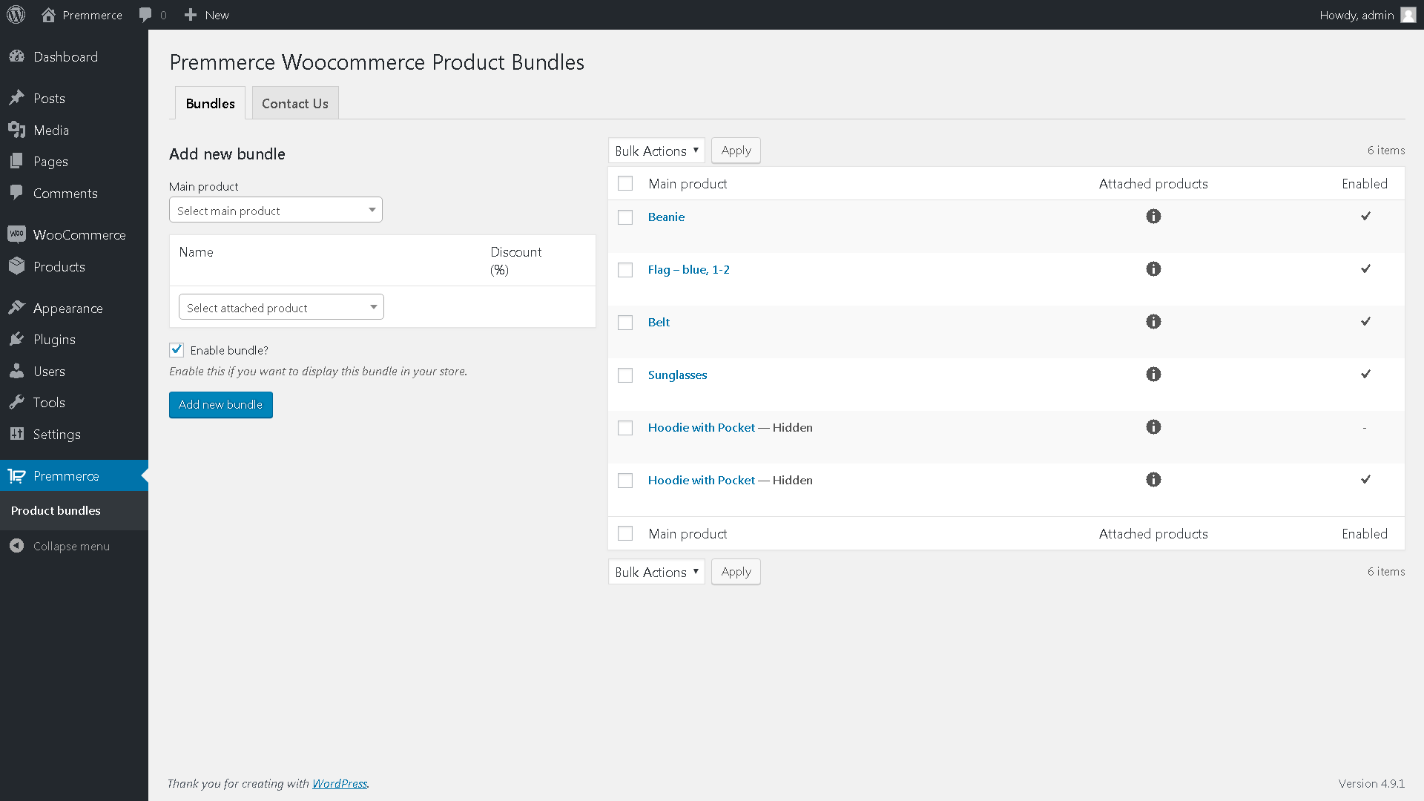Select the Beanie bundle row checkbox
This screenshot has height=801, width=1424.
[x=625, y=217]
